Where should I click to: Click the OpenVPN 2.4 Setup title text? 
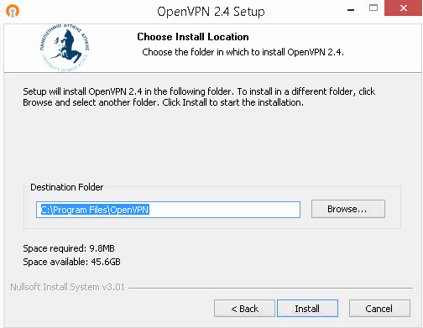click(x=211, y=12)
